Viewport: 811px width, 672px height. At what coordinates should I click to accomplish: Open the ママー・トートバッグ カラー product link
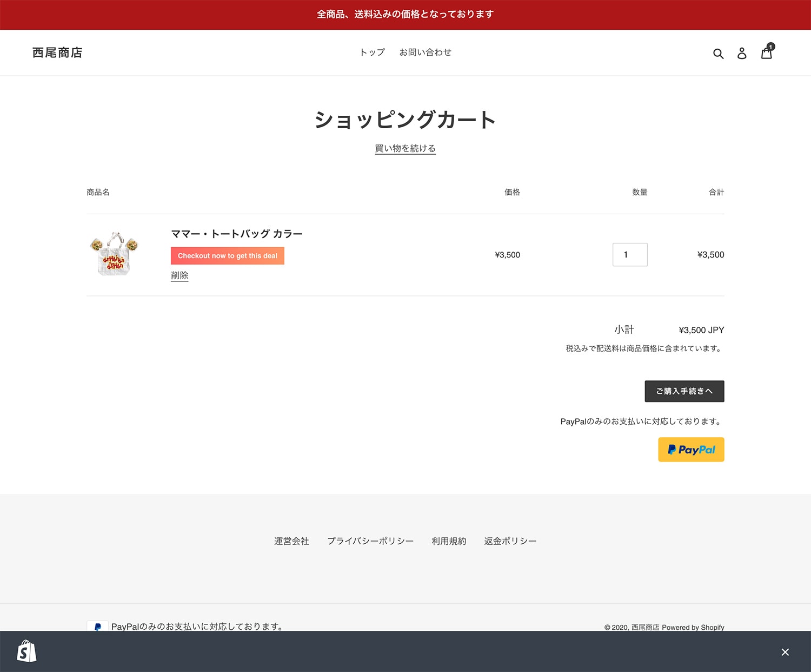237,234
